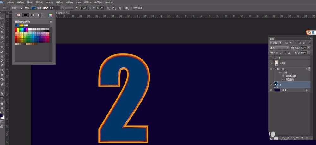
Task: Select the Lasso tool in toolbar
Action: pyautogui.click(x=2, y=28)
